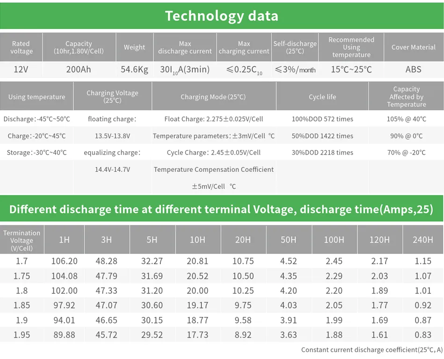Click the Float Charge 2.275±0.025V/Cell text

click(214, 119)
